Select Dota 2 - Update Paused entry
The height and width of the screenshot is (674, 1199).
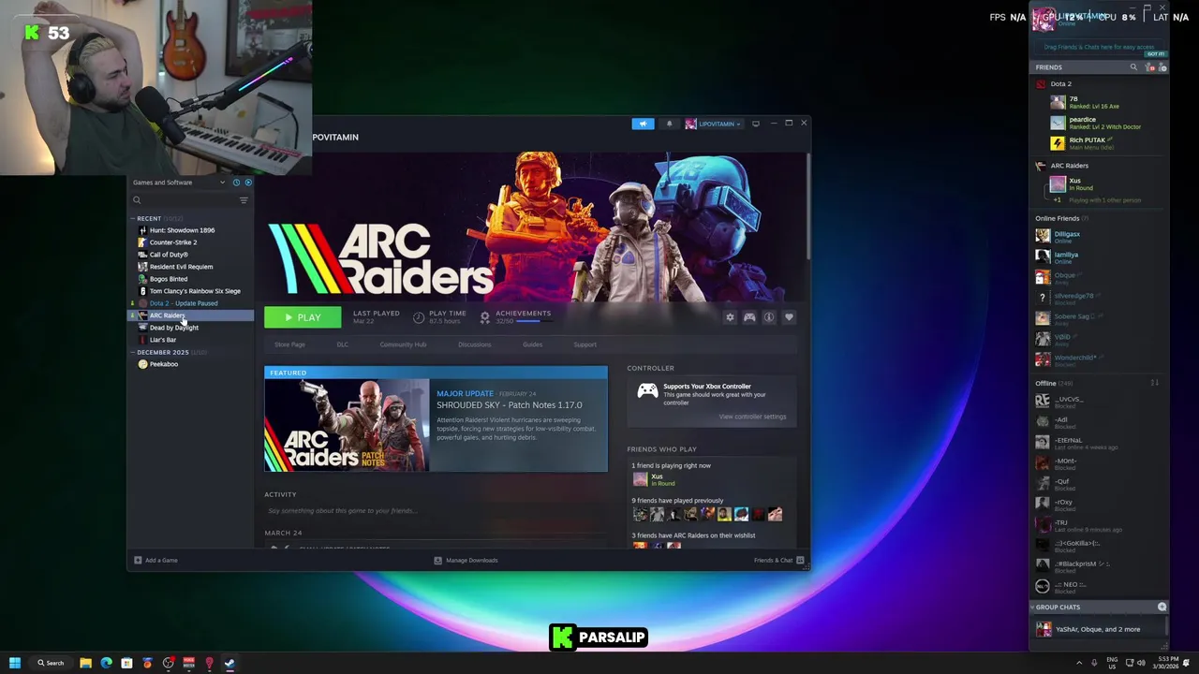[x=183, y=303]
